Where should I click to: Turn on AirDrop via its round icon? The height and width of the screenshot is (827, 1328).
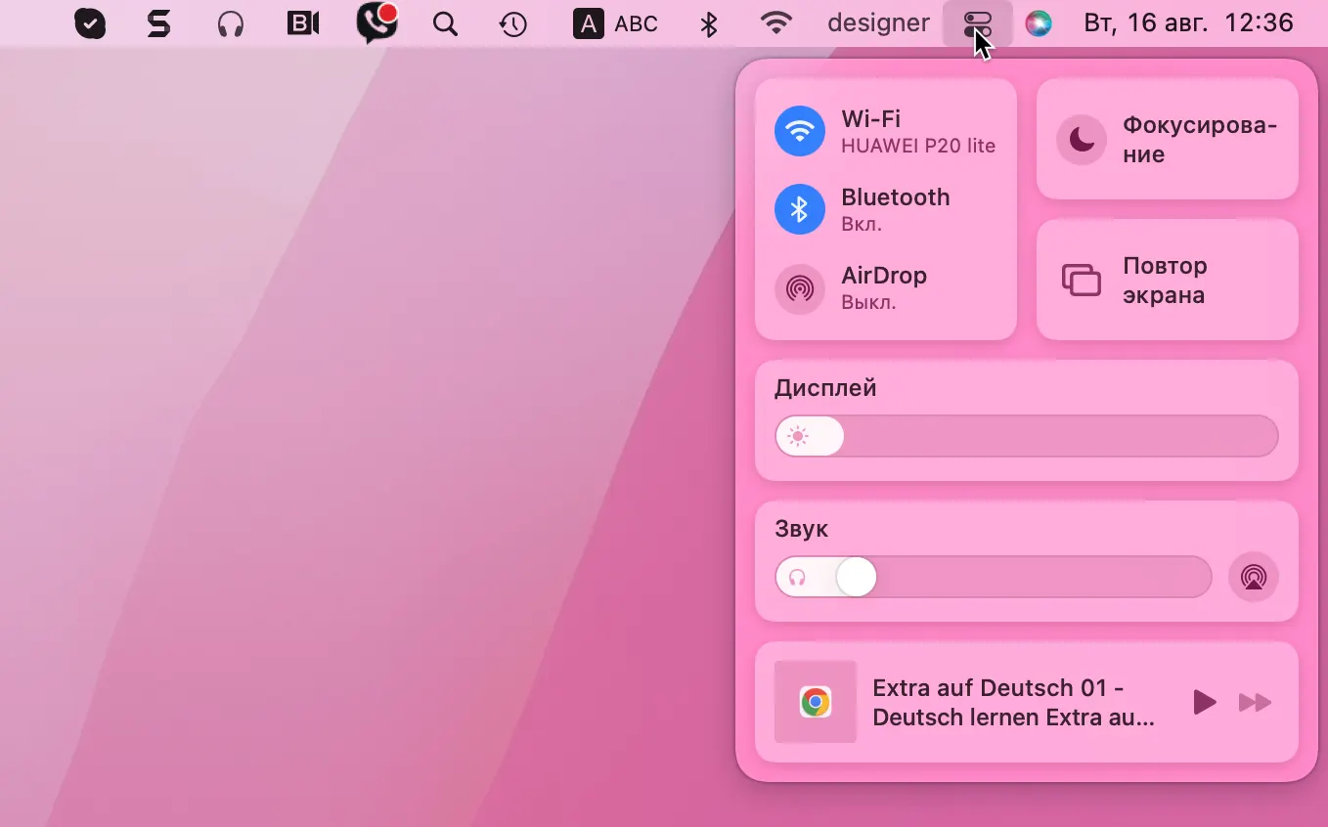coord(800,288)
